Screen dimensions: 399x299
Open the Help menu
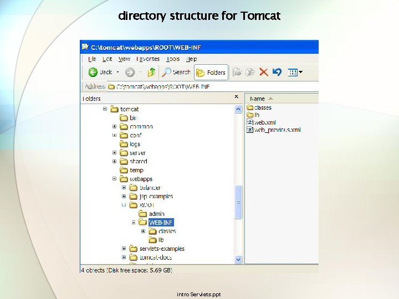point(191,59)
